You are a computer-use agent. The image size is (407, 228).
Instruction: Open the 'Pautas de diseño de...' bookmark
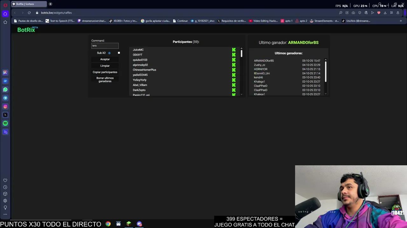(x=28, y=21)
